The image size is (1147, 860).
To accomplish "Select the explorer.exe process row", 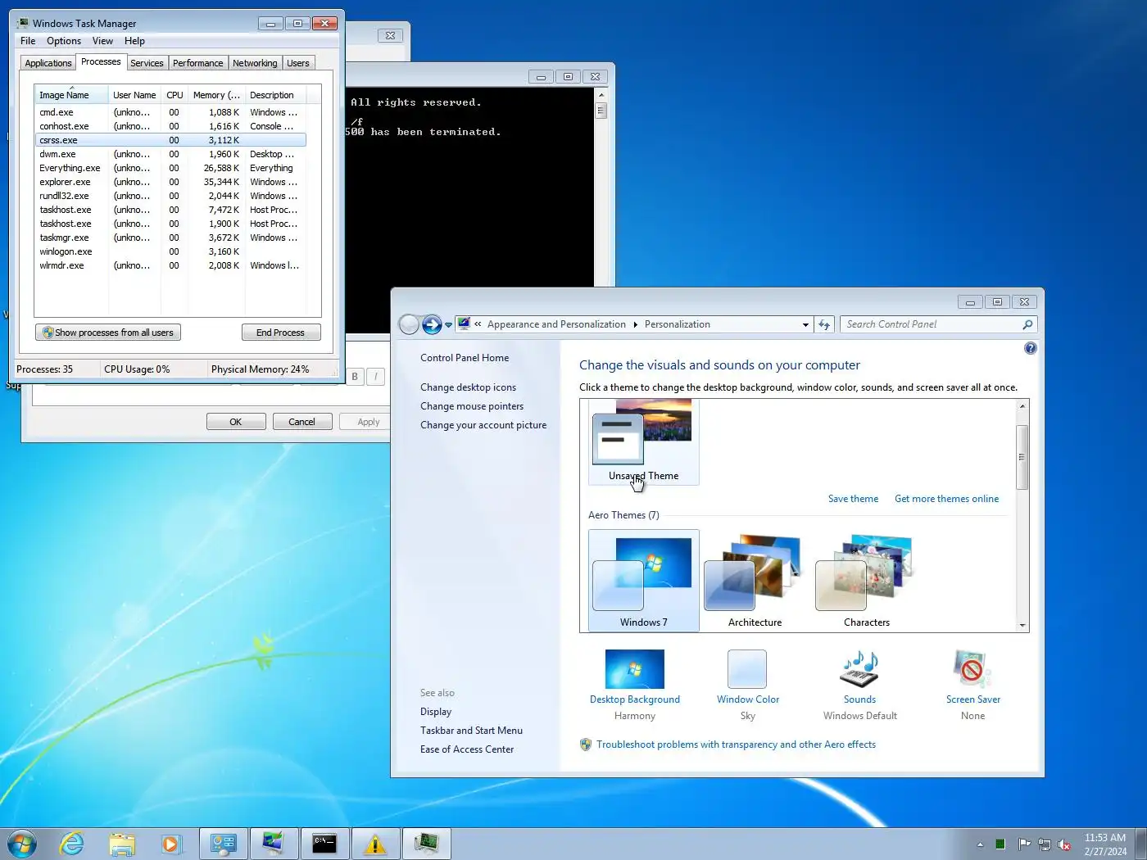I will point(170,182).
